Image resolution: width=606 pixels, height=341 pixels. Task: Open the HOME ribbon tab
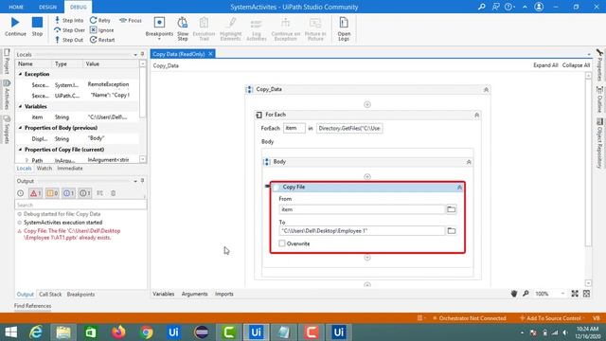(16, 7)
